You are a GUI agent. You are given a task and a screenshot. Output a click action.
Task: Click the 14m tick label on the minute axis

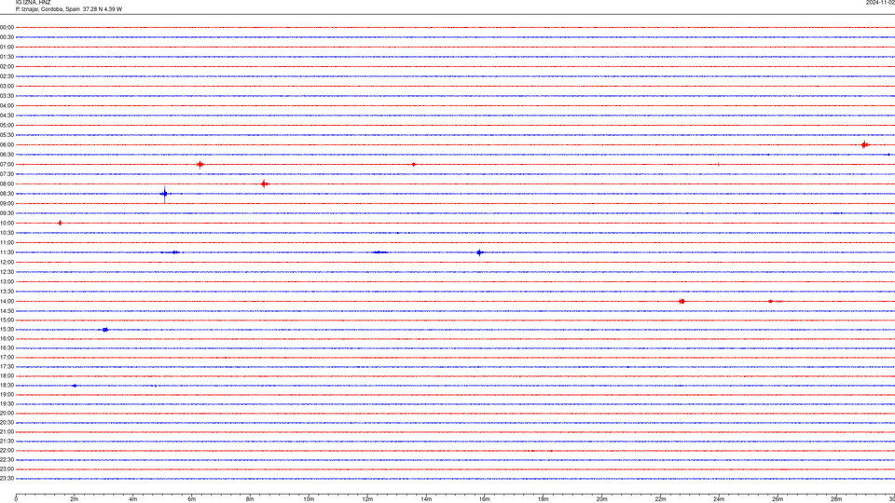426,499
